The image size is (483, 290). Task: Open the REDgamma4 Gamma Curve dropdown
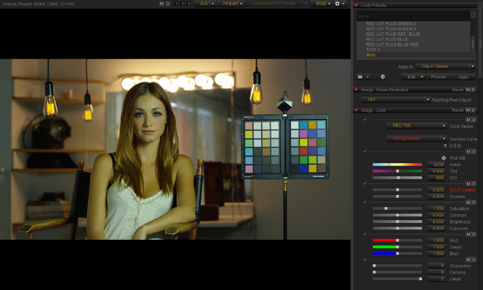[x=417, y=138]
